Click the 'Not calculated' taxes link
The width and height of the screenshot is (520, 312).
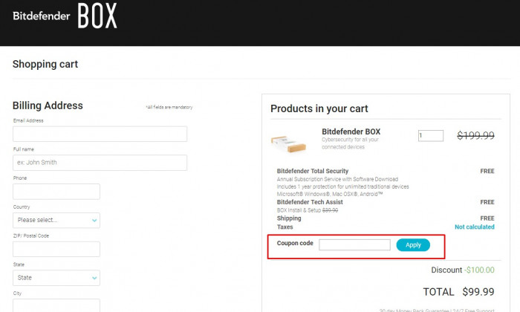click(474, 227)
